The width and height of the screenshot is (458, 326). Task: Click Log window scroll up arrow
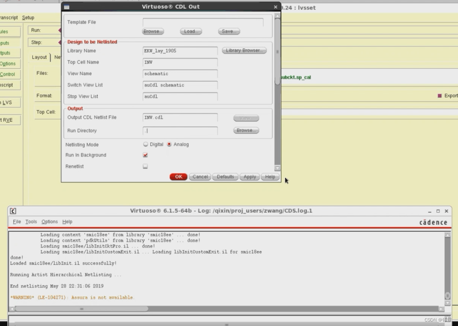point(448,235)
